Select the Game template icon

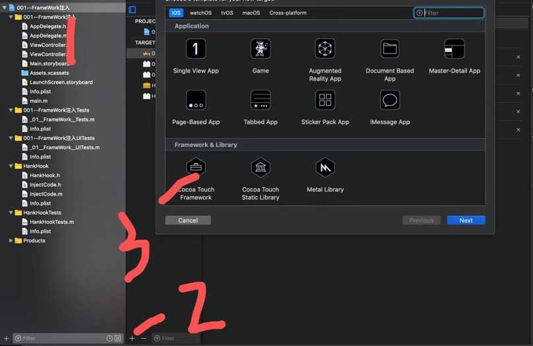click(261, 49)
